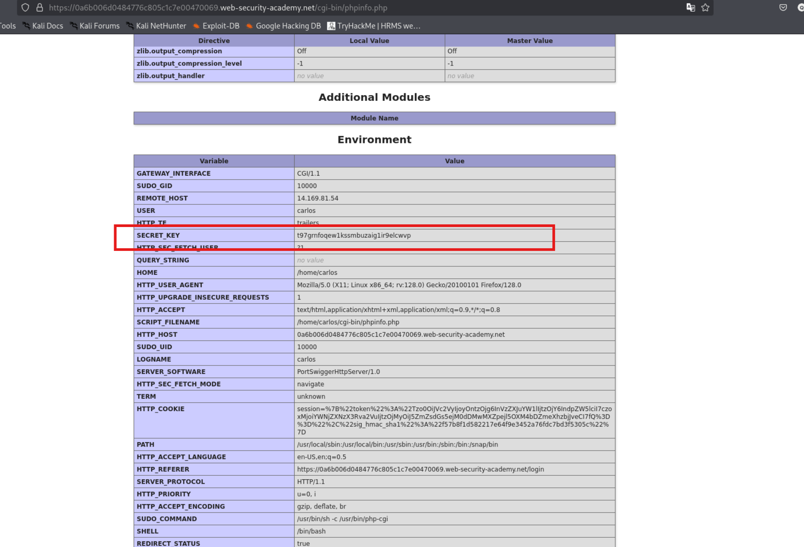Click the shield tracking protection icon
Screen dimensions: 804x547
pos(25,8)
